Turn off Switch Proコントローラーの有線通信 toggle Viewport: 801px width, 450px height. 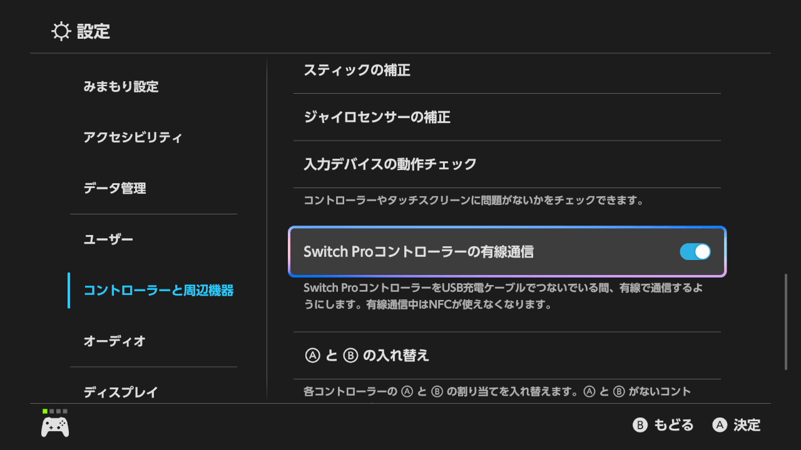(695, 252)
